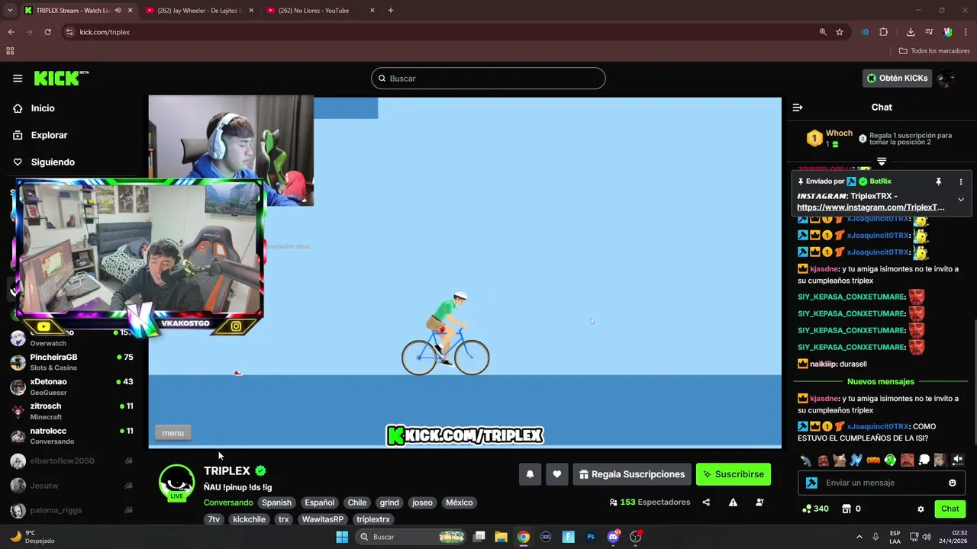The width and height of the screenshot is (977, 549).
Task: Select the cat emote
Action: coord(840,460)
